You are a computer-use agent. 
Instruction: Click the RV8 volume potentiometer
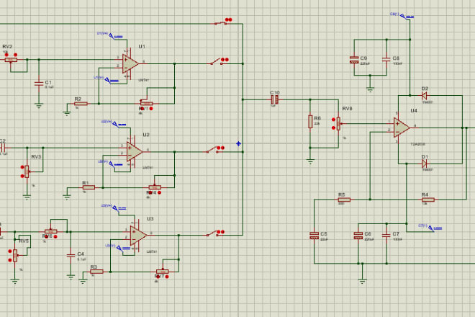tap(338, 123)
